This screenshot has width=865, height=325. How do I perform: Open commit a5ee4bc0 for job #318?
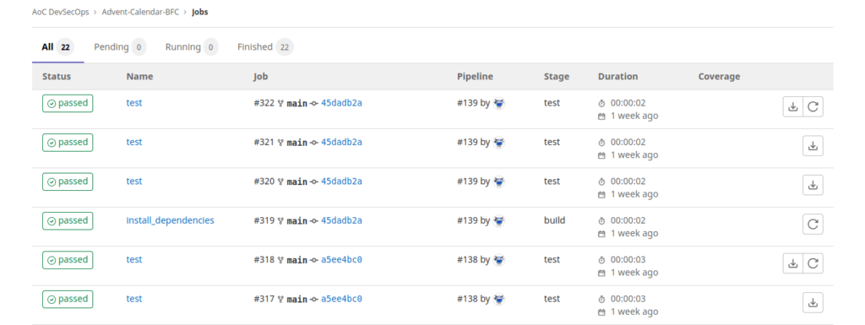click(x=341, y=259)
